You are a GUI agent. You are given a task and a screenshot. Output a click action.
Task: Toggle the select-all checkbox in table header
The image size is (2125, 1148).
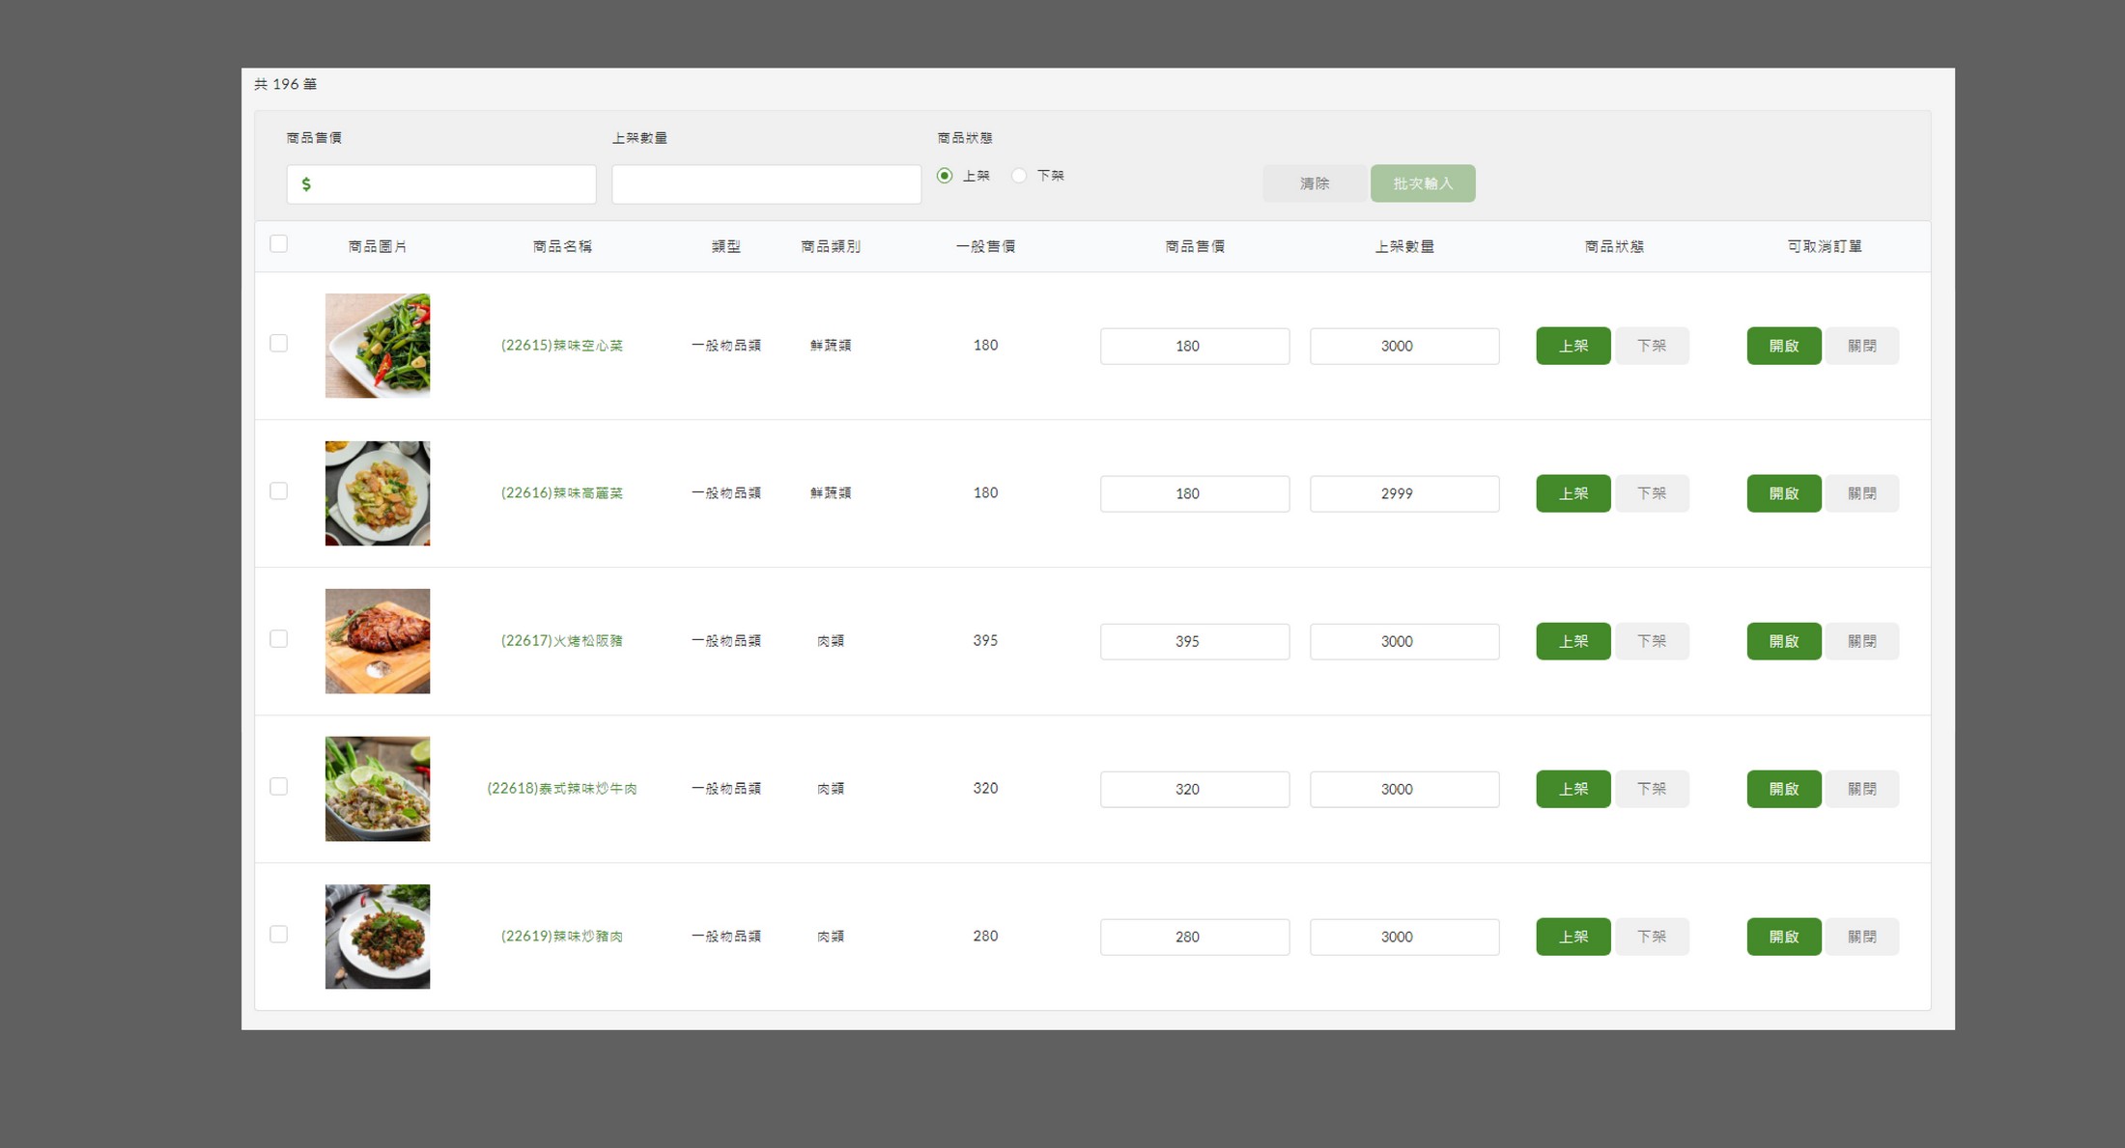point(278,244)
